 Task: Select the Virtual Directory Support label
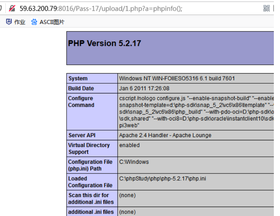pyautogui.click(x=89, y=149)
